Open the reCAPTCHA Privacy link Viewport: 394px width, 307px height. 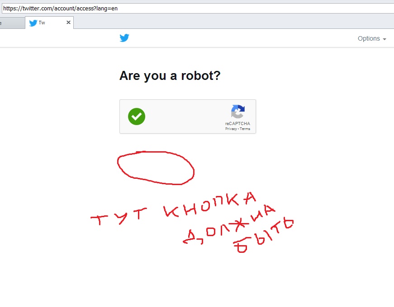pyautogui.click(x=231, y=129)
